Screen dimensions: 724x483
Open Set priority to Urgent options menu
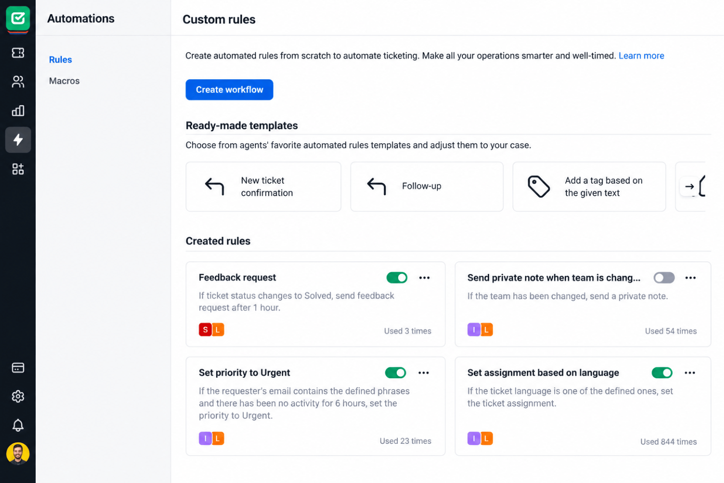coord(423,373)
